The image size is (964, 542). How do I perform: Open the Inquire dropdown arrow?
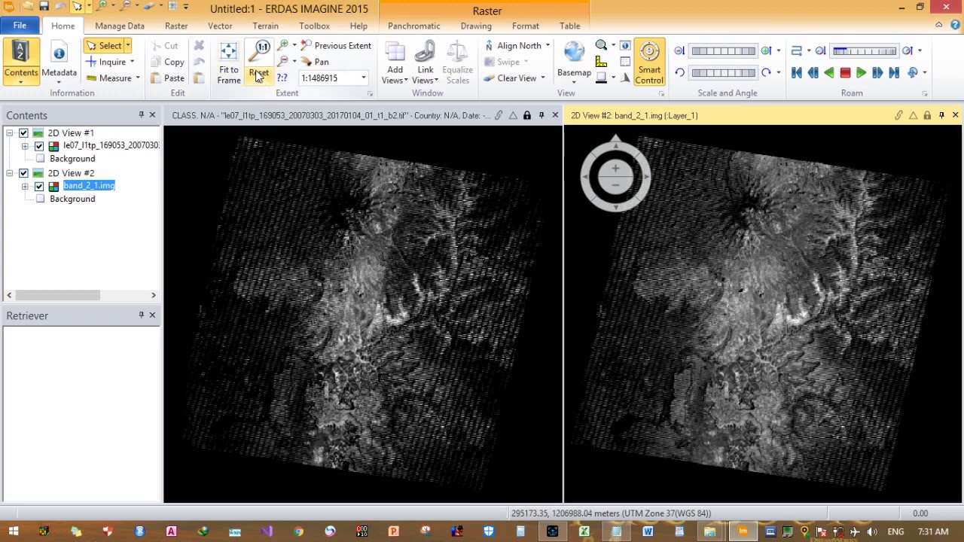pos(132,62)
